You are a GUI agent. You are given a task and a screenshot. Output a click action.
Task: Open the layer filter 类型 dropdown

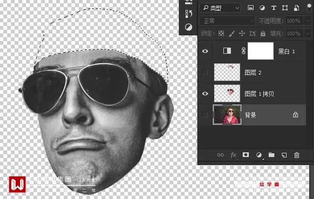click(220, 8)
